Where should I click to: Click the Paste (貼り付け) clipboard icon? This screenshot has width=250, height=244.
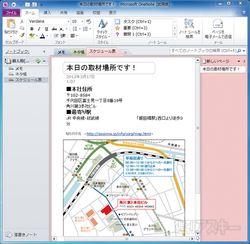[11, 24]
